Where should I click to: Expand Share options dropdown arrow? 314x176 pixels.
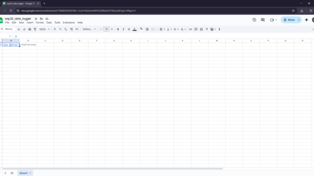pos(299,20)
